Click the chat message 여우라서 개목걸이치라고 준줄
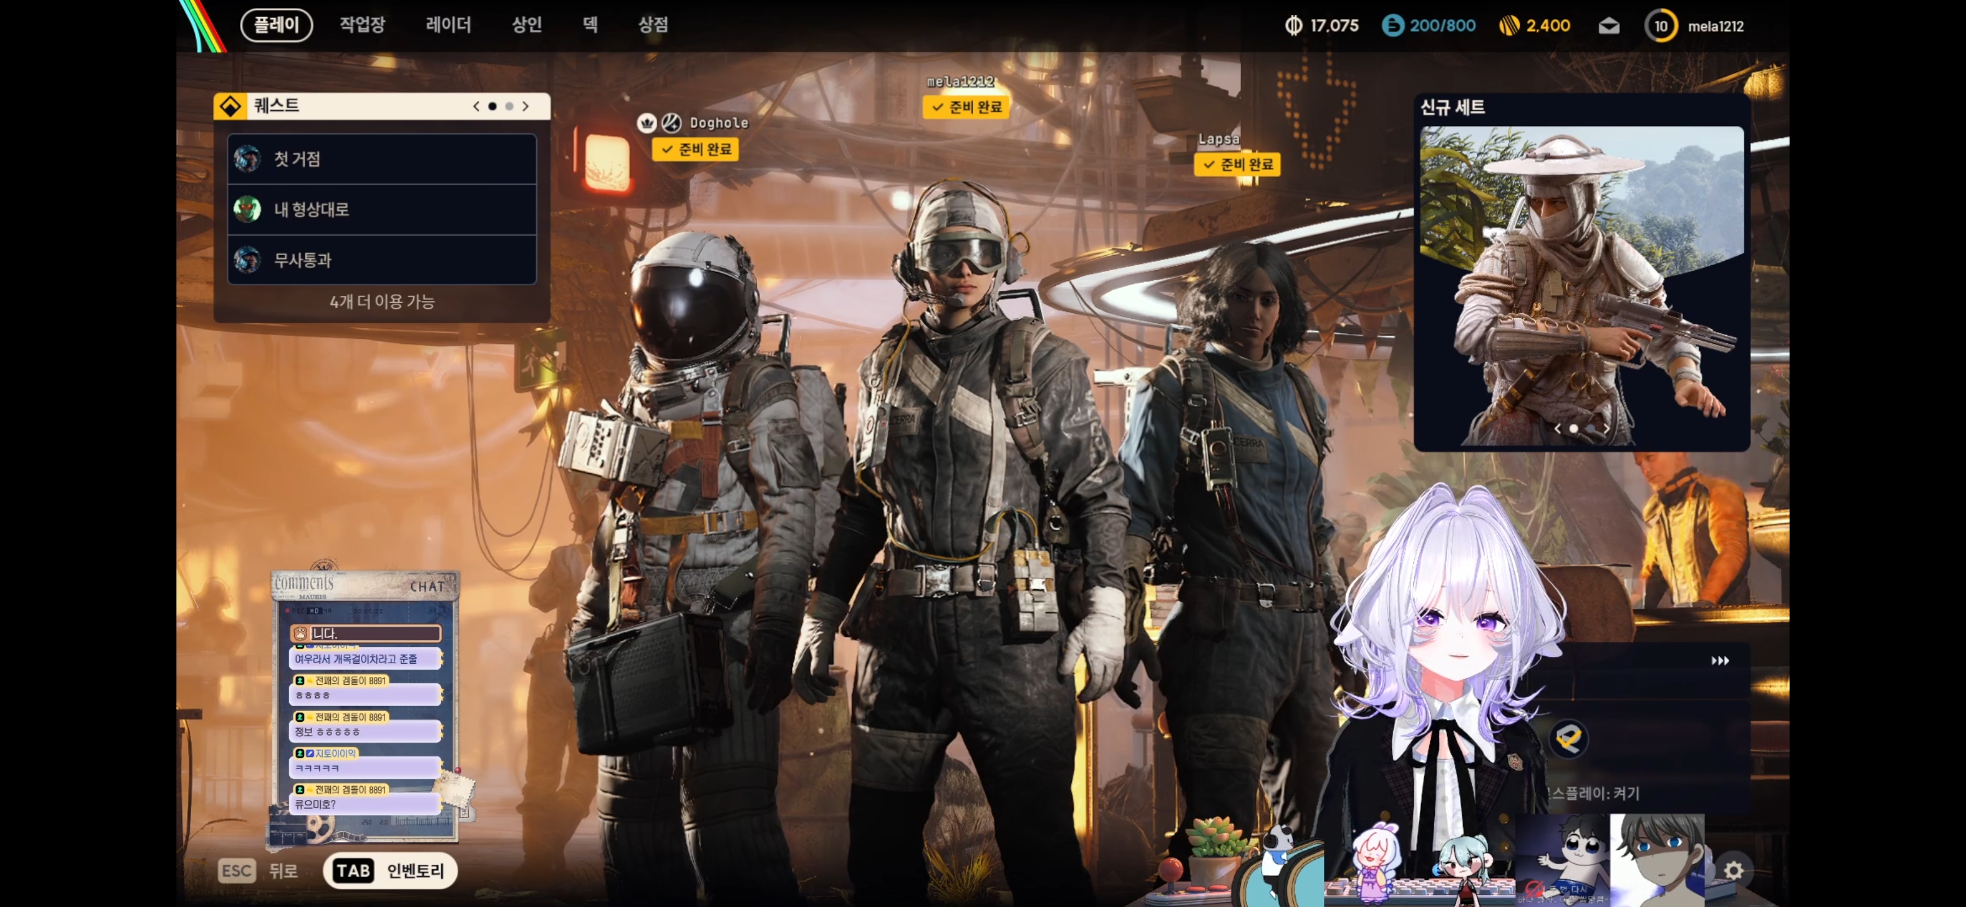1966x907 pixels. point(365,659)
